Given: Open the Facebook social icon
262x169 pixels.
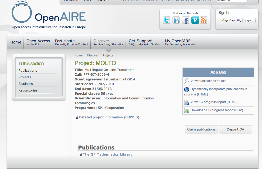Looking at the screenshot, I should click(x=186, y=20).
